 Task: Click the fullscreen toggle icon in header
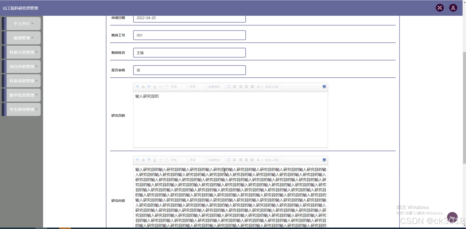tap(440, 8)
